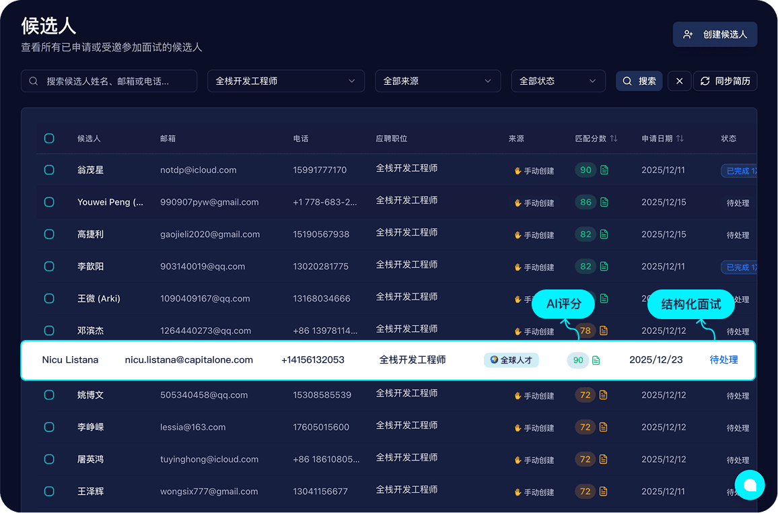The height and width of the screenshot is (513, 778).
Task: Toggle the select-all checkbox in the table header
Action: click(48, 138)
